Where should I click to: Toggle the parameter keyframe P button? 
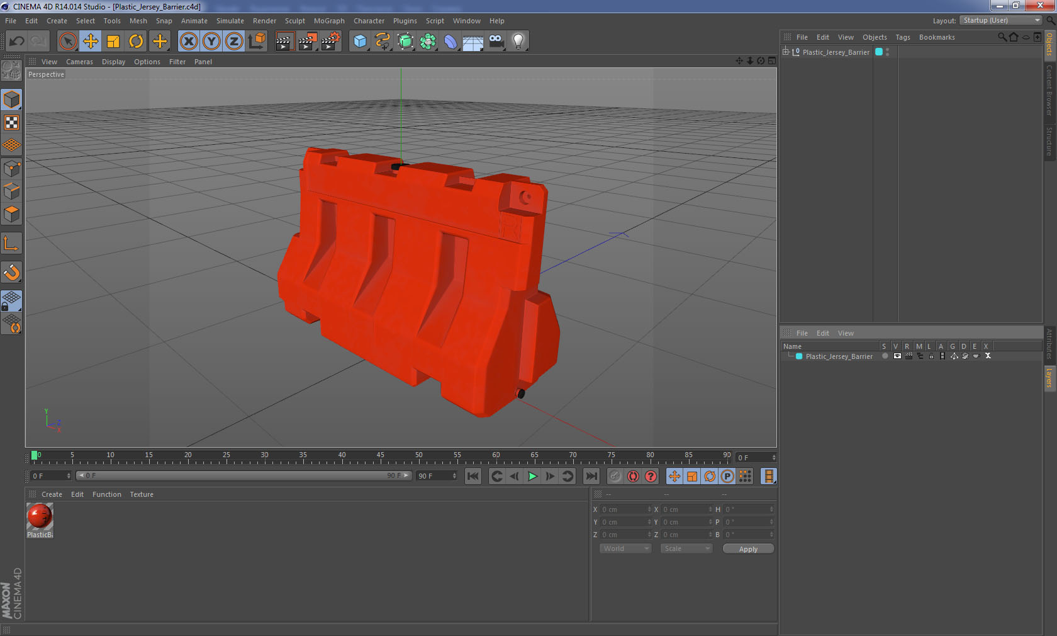click(x=727, y=476)
